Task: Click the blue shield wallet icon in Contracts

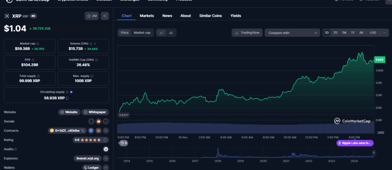Action: pyautogui.click(x=91, y=130)
